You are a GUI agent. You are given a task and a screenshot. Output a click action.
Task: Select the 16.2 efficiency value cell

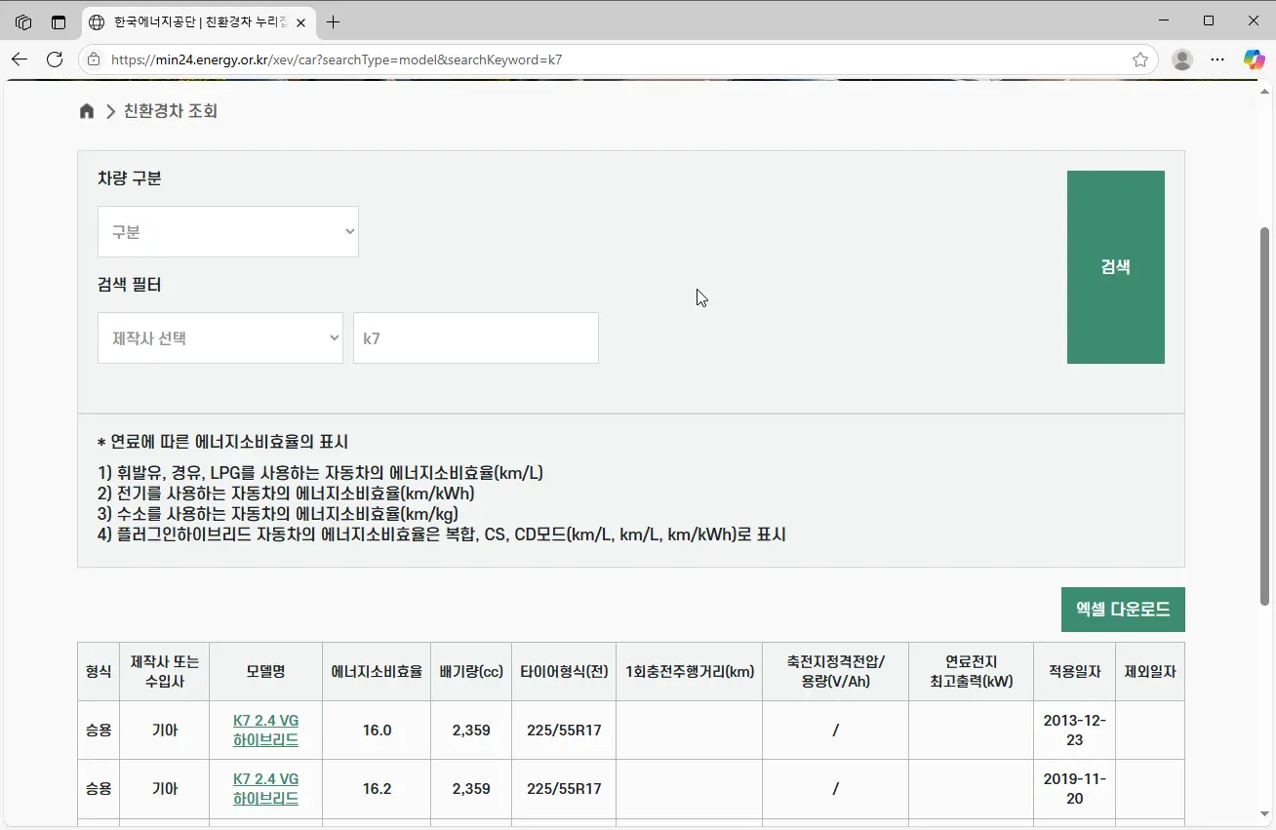377,789
